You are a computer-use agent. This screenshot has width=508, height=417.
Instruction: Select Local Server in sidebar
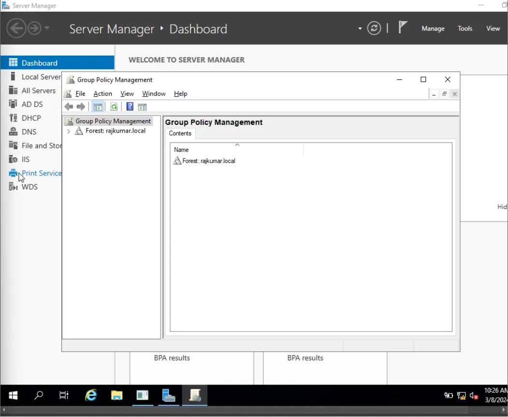click(x=35, y=77)
